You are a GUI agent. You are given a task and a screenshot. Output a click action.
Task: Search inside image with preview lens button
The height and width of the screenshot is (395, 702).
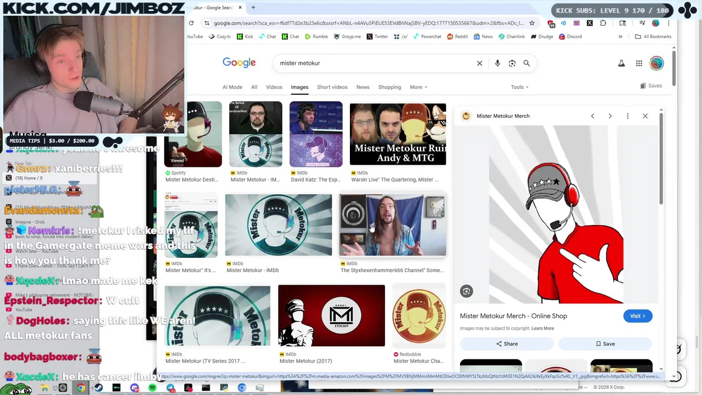tap(466, 291)
